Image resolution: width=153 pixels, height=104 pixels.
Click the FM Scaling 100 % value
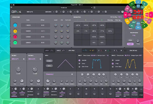pos(120,17)
